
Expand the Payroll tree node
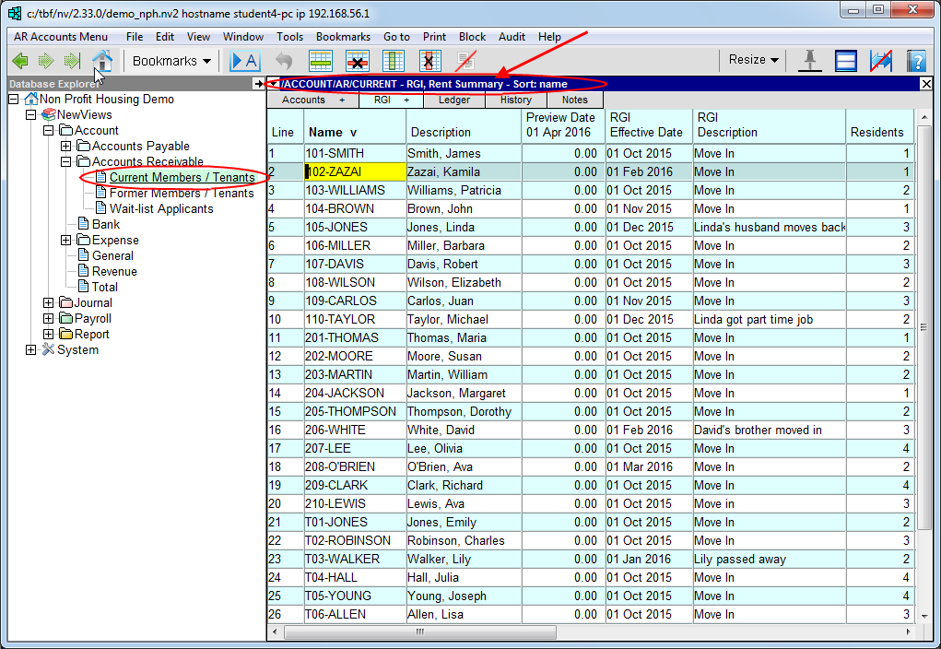(49, 318)
